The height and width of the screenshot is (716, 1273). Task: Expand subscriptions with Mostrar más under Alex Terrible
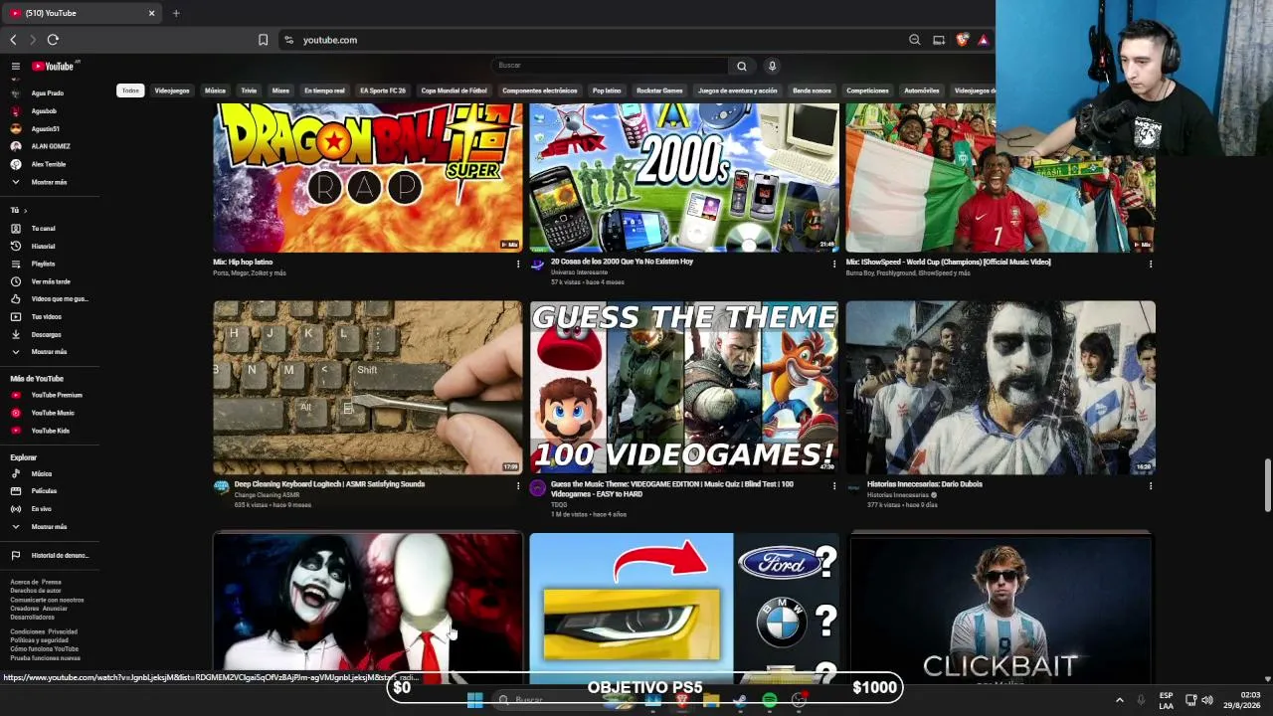click(49, 182)
